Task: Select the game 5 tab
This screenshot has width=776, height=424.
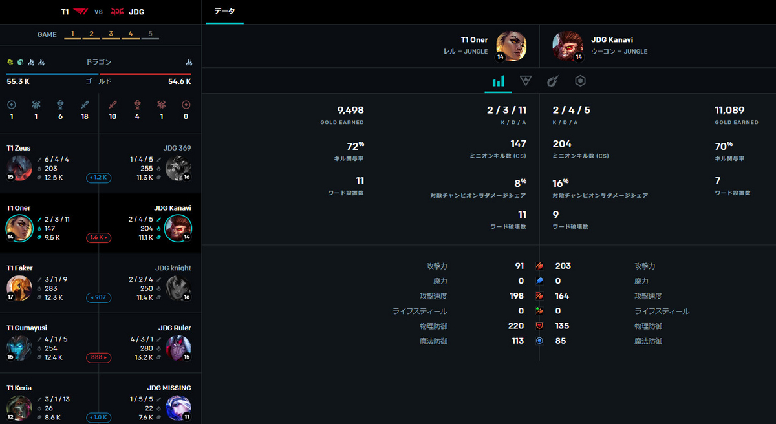Action: pos(150,34)
